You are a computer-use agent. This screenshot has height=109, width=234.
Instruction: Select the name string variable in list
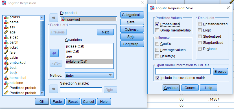coord(14,22)
